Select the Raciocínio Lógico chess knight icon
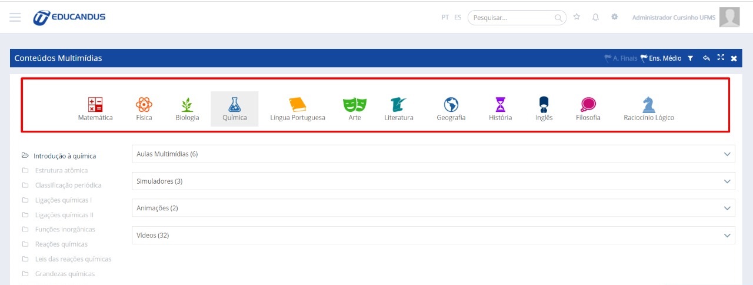This screenshot has width=753, height=285. (648, 105)
